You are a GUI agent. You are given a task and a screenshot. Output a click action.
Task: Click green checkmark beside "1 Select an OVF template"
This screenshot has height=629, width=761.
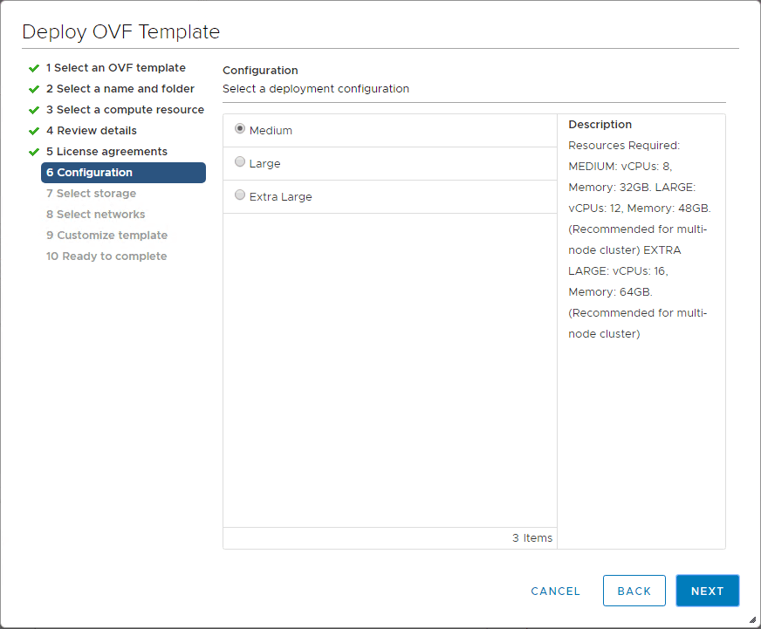point(34,67)
